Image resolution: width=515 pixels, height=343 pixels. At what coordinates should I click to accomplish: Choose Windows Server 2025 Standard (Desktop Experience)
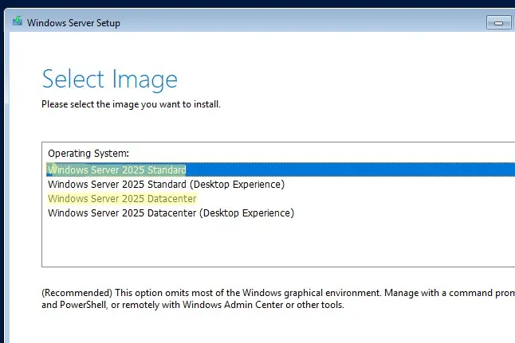click(166, 184)
